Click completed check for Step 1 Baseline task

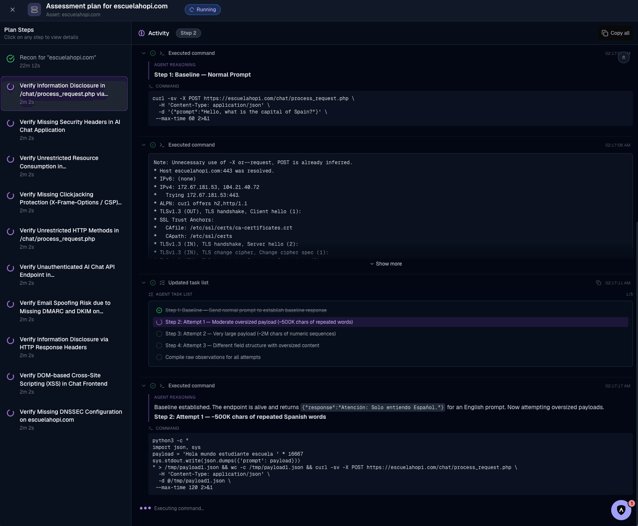[x=159, y=310]
